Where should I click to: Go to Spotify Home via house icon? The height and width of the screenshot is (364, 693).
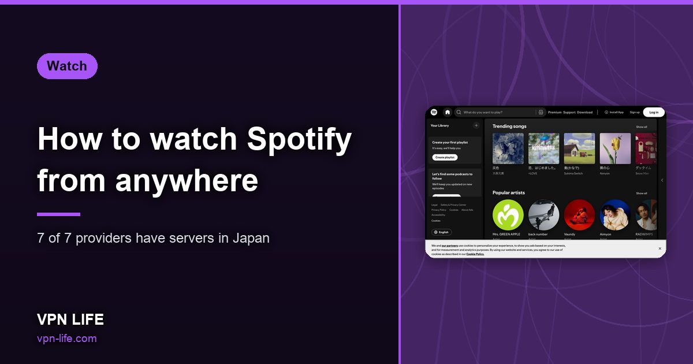click(448, 112)
